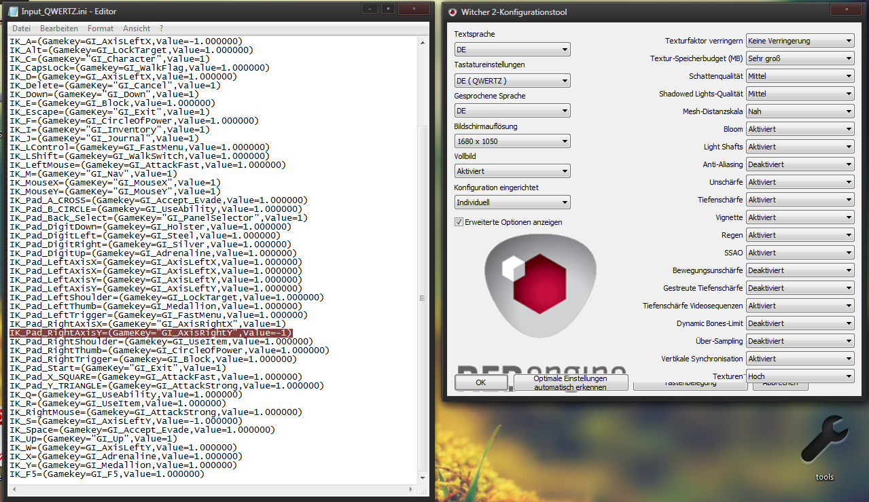Open the Tiefenschärfe dropdown

[800, 200]
